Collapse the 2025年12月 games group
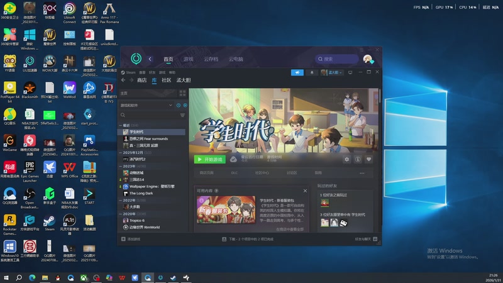The height and width of the screenshot is (283, 503). pyautogui.click(x=121, y=152)
